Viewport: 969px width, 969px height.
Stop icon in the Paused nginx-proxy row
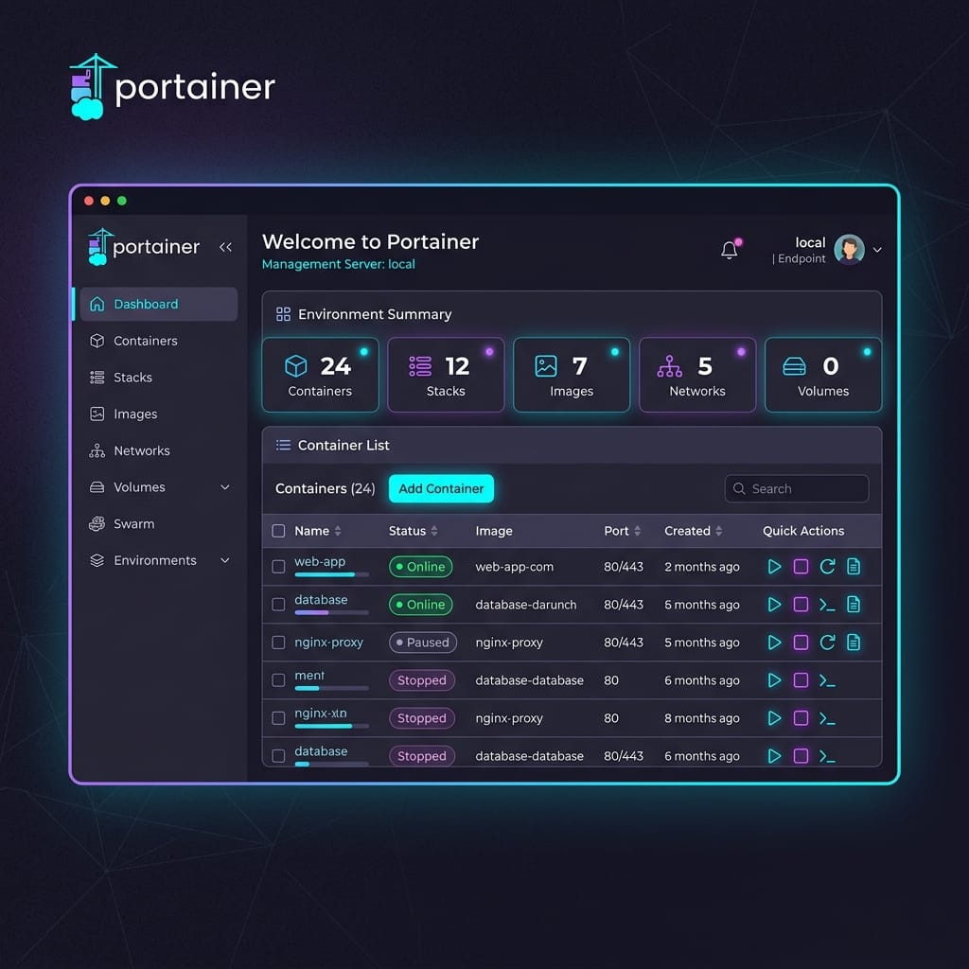coord(801,643)
